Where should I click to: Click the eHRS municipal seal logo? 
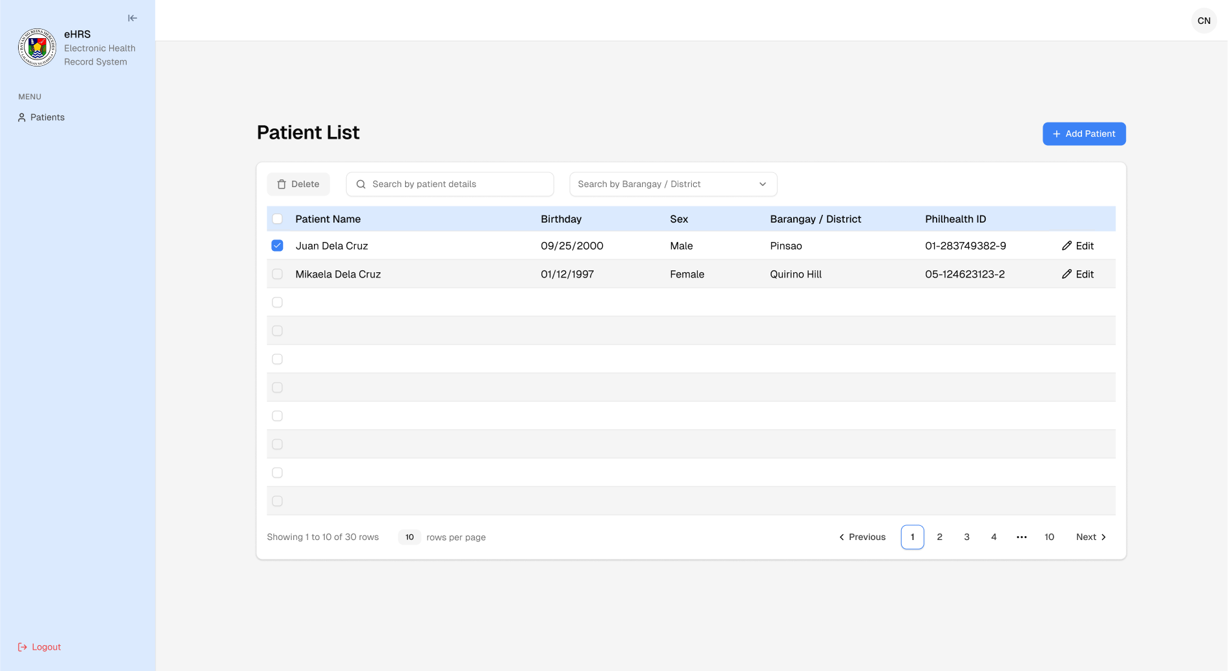[37, 47]
